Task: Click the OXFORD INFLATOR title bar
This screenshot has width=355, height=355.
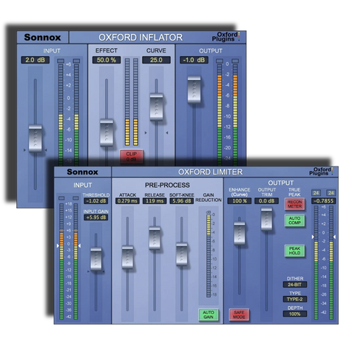Action: [x=158, y=37]
